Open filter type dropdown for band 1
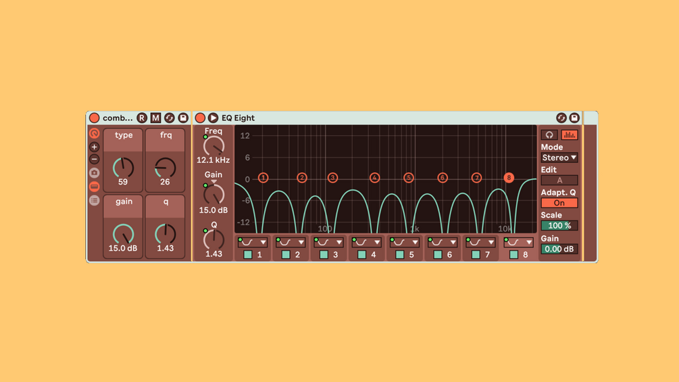679x382 pixels. 253,242
